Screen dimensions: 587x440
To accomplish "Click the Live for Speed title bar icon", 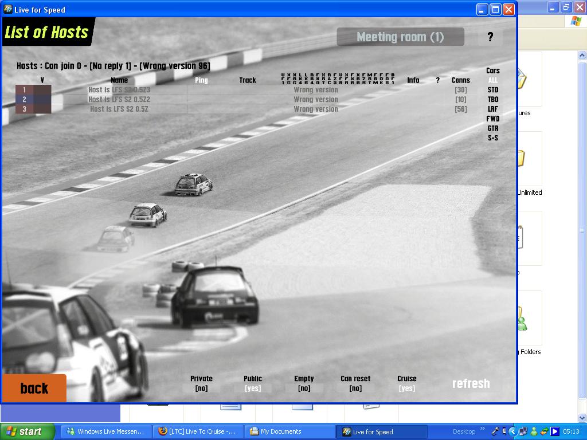I will (7, 9).
